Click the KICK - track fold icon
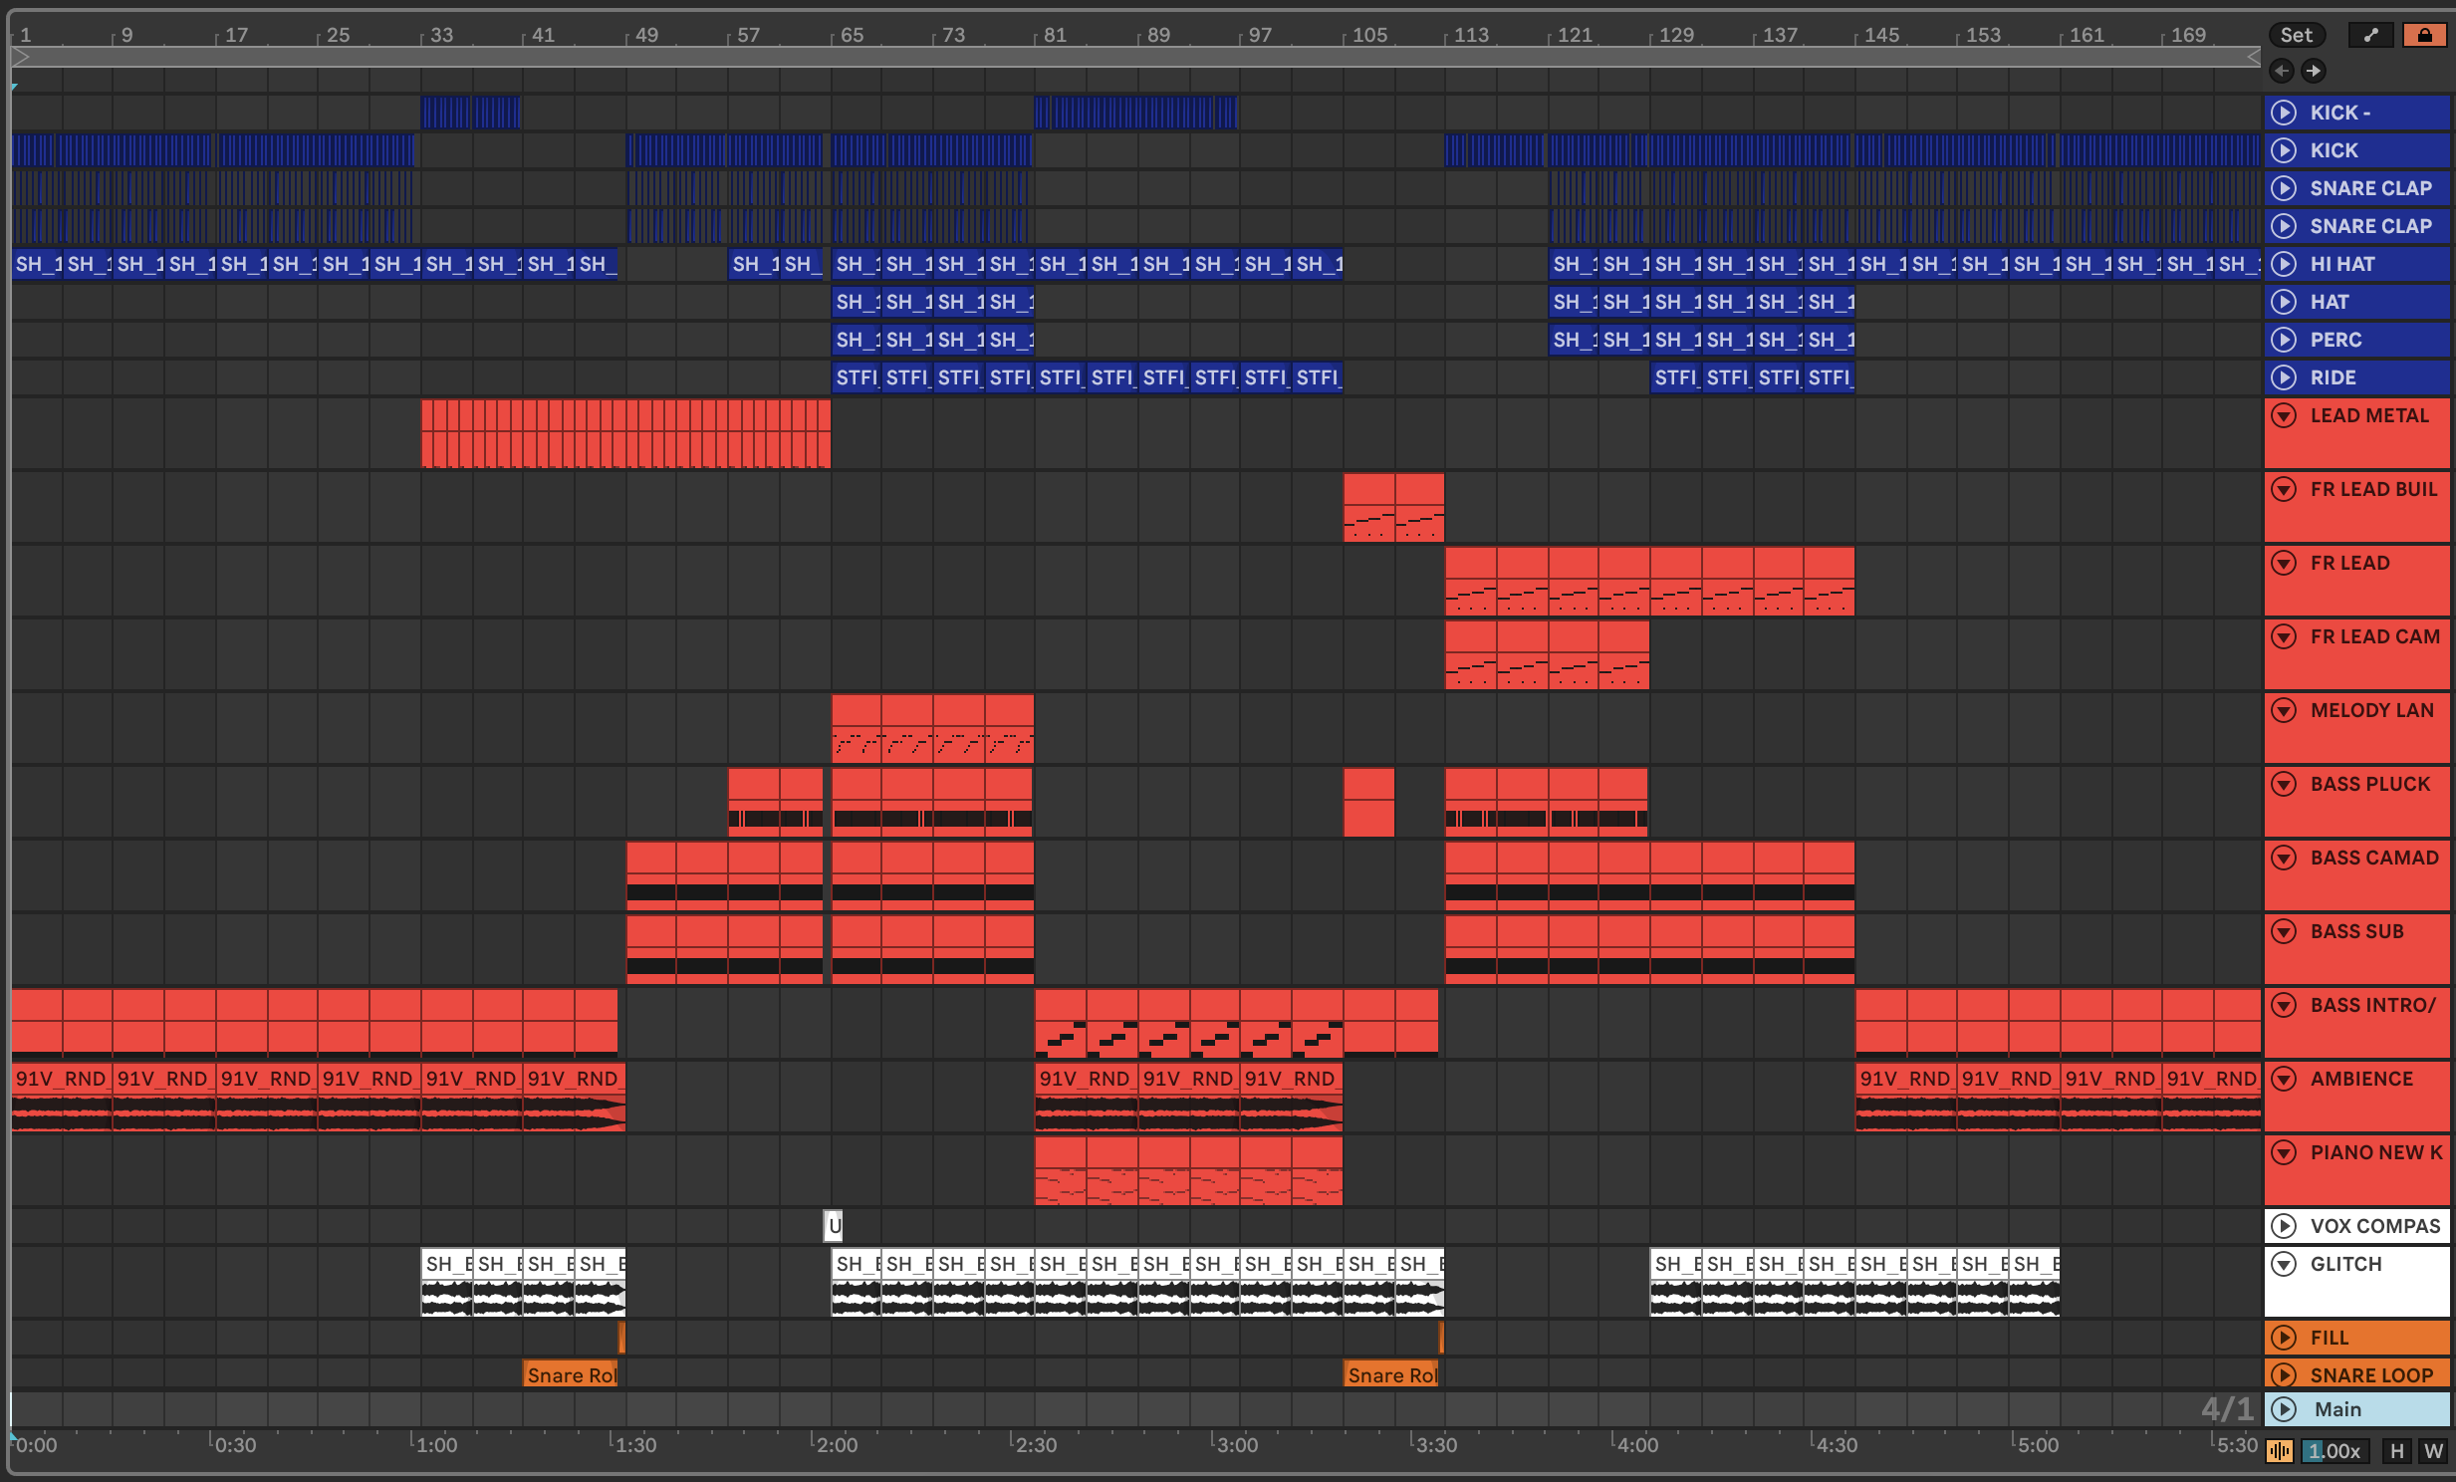 2284,113
